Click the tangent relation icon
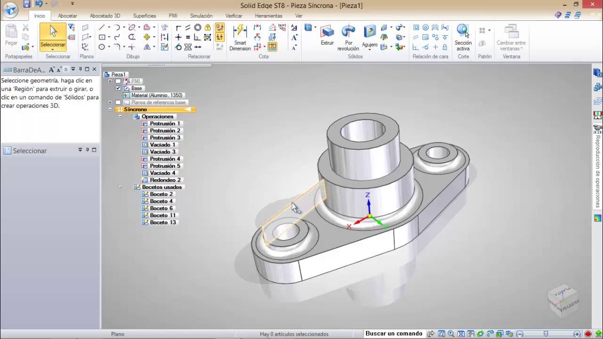 tap(178, 47)
